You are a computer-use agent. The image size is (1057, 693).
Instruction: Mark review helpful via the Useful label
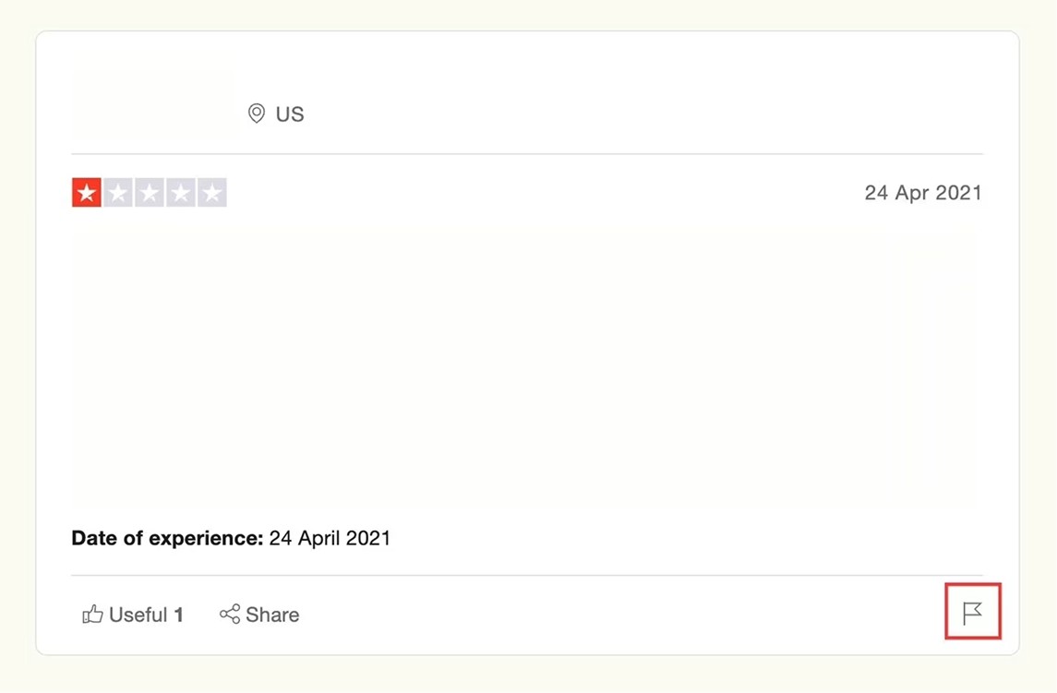point(138,615)
